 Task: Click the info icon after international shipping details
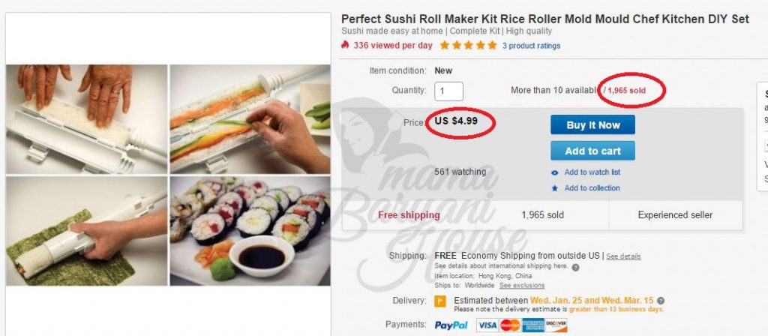coord(575,268)
